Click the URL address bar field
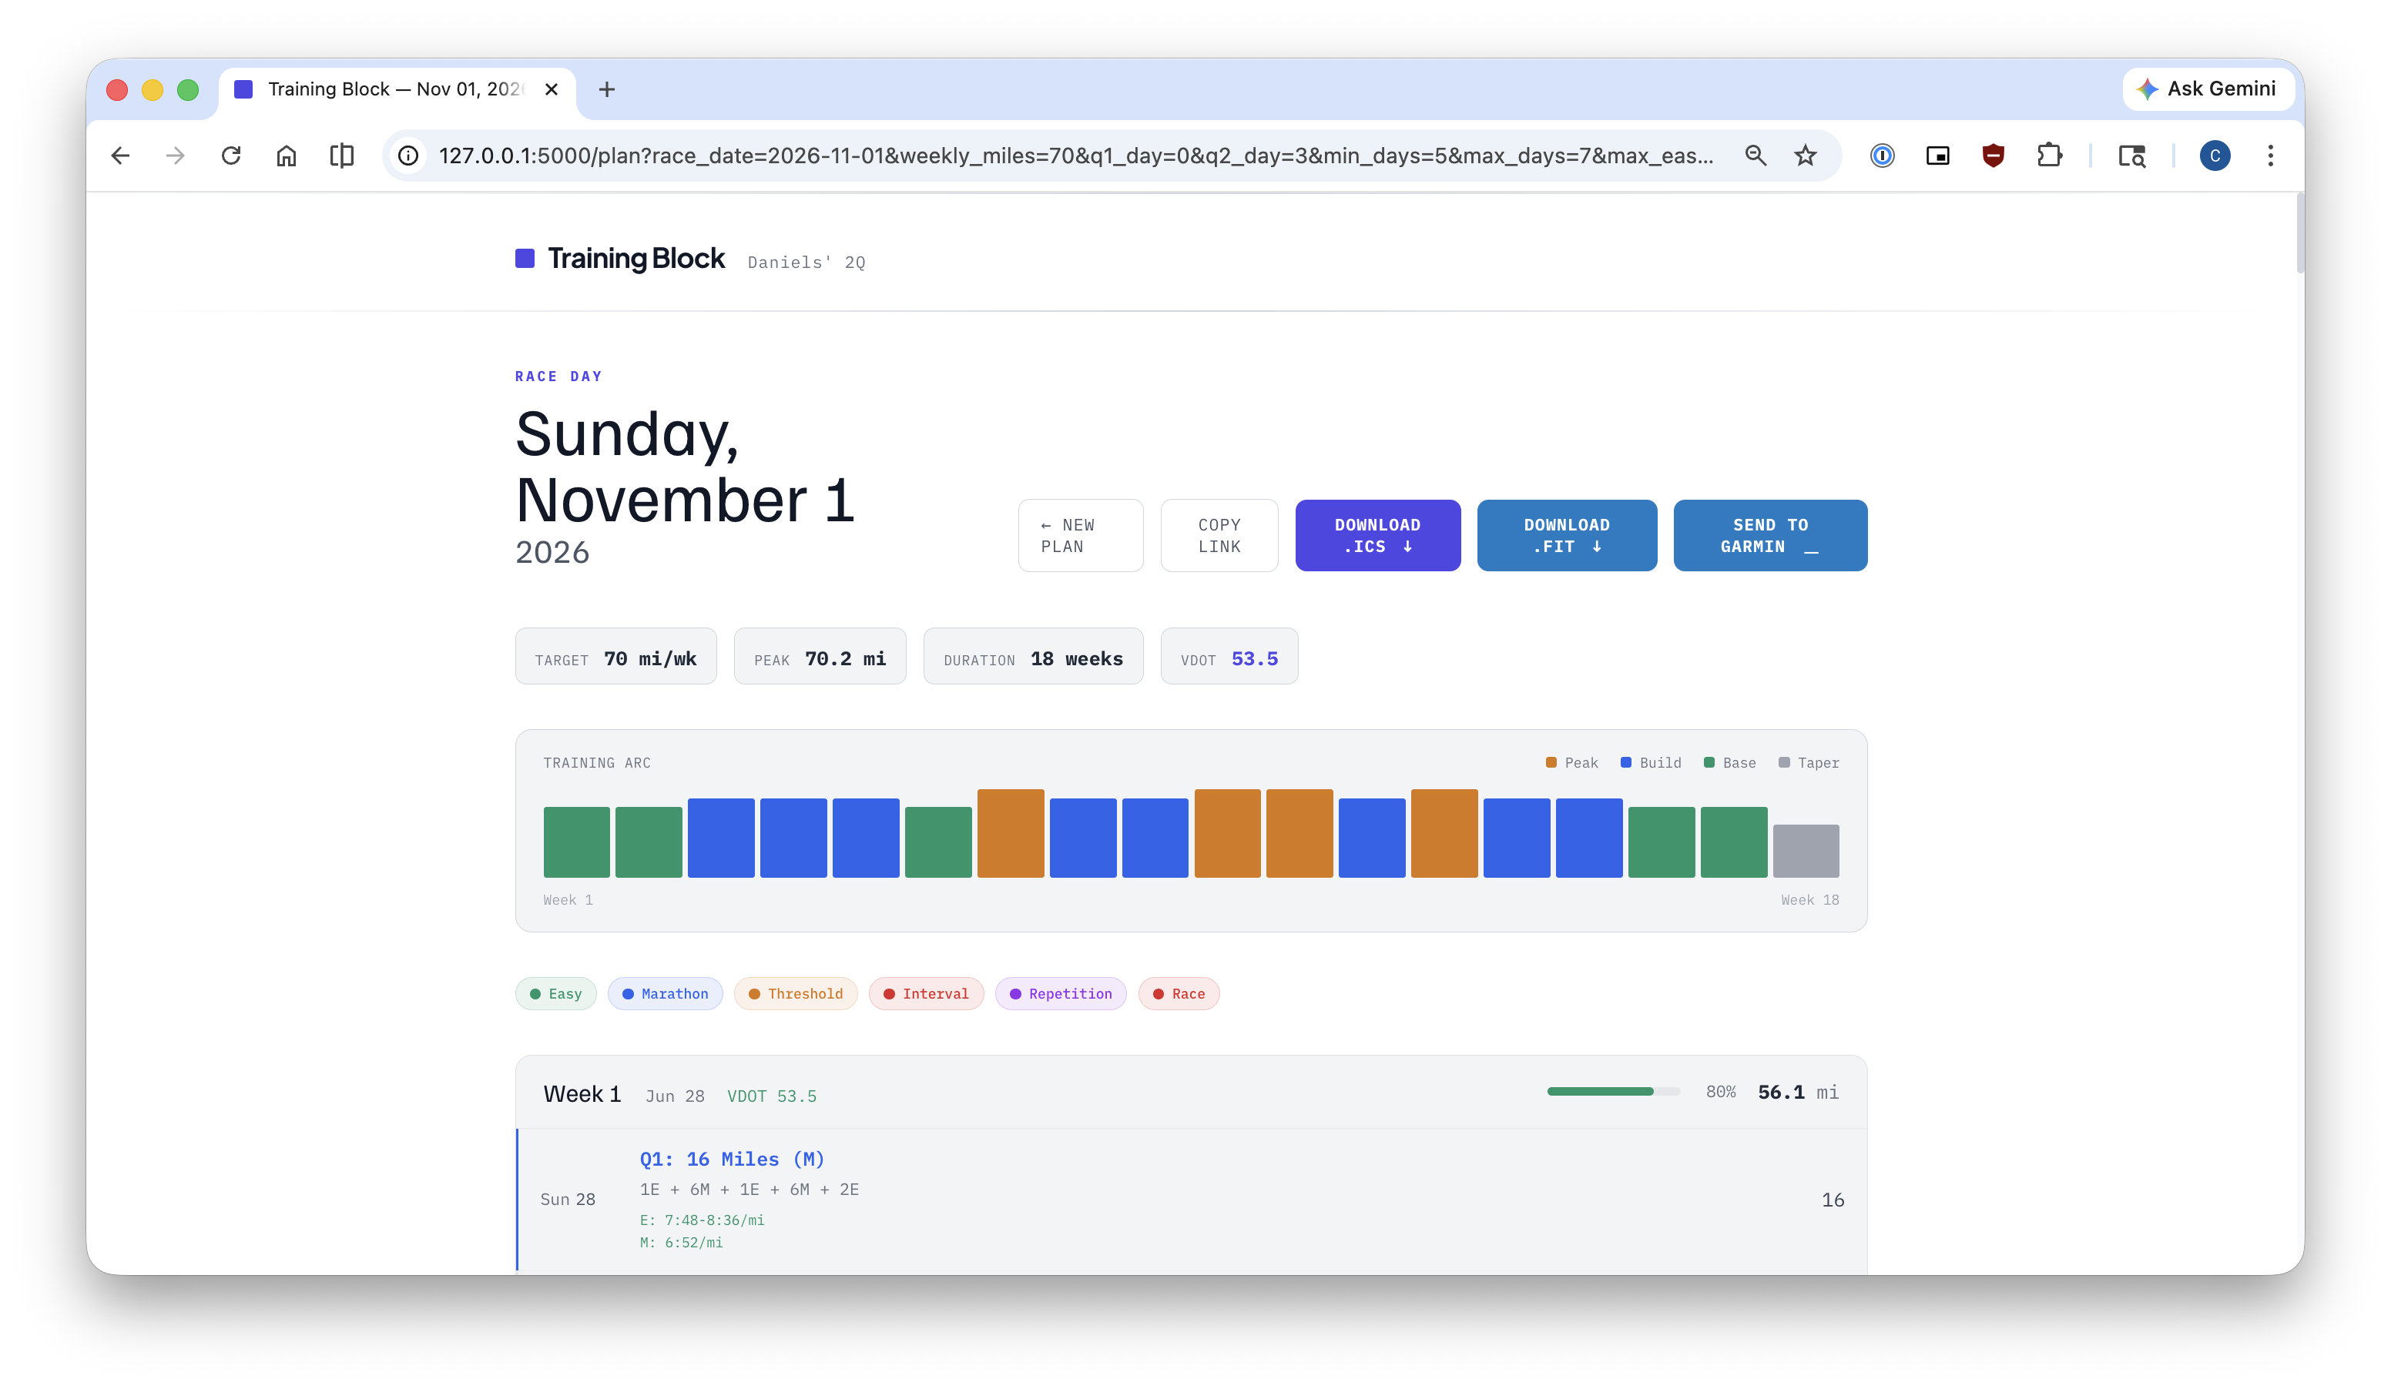 click(1075, 156)
